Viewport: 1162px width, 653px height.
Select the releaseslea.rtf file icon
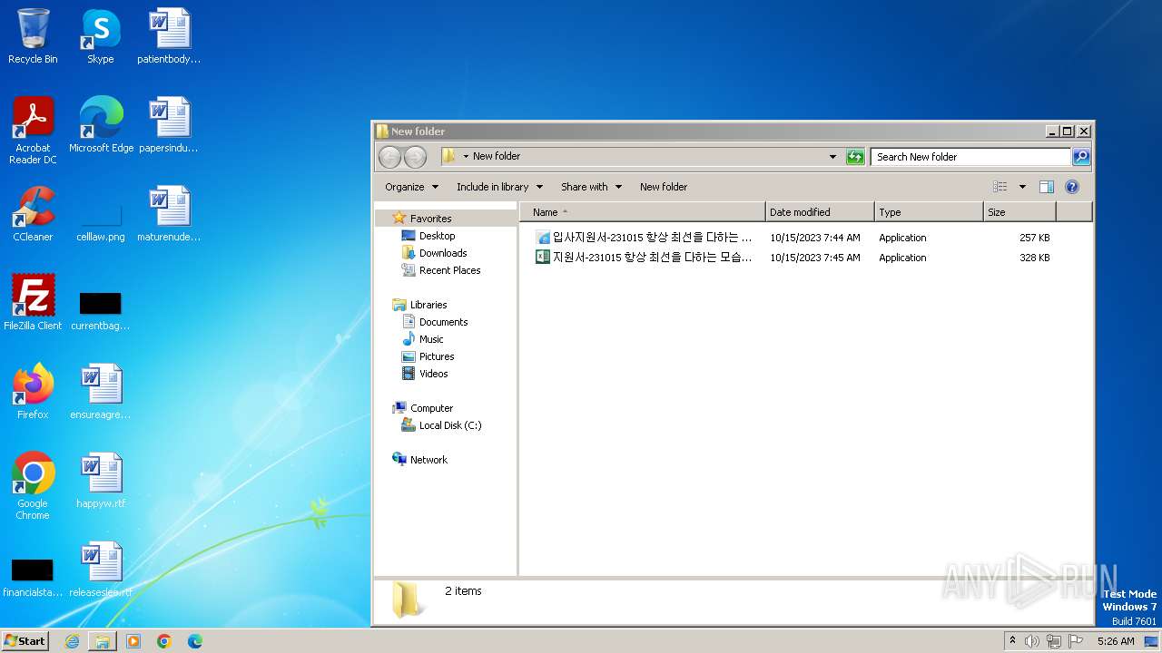[x=101, y=570]
